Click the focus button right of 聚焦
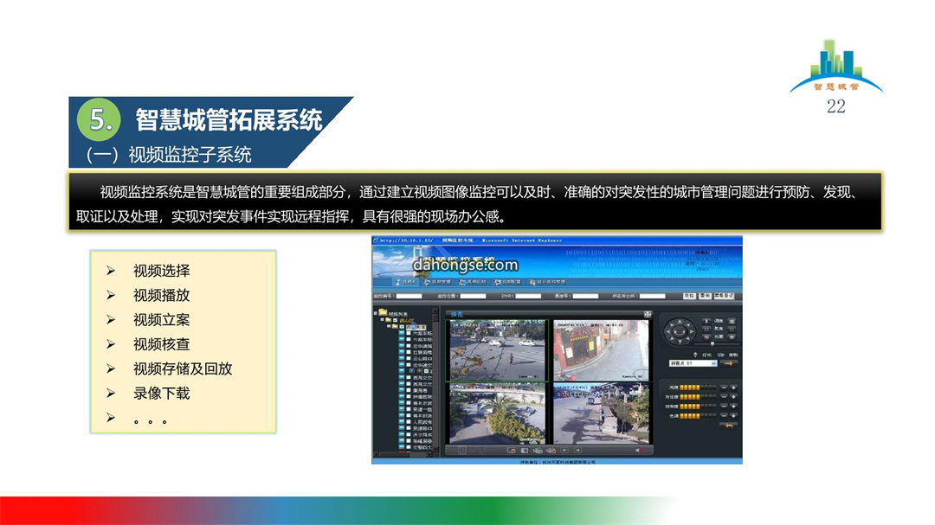Screen dimensions: 935x525 click(x=732, y=329)
